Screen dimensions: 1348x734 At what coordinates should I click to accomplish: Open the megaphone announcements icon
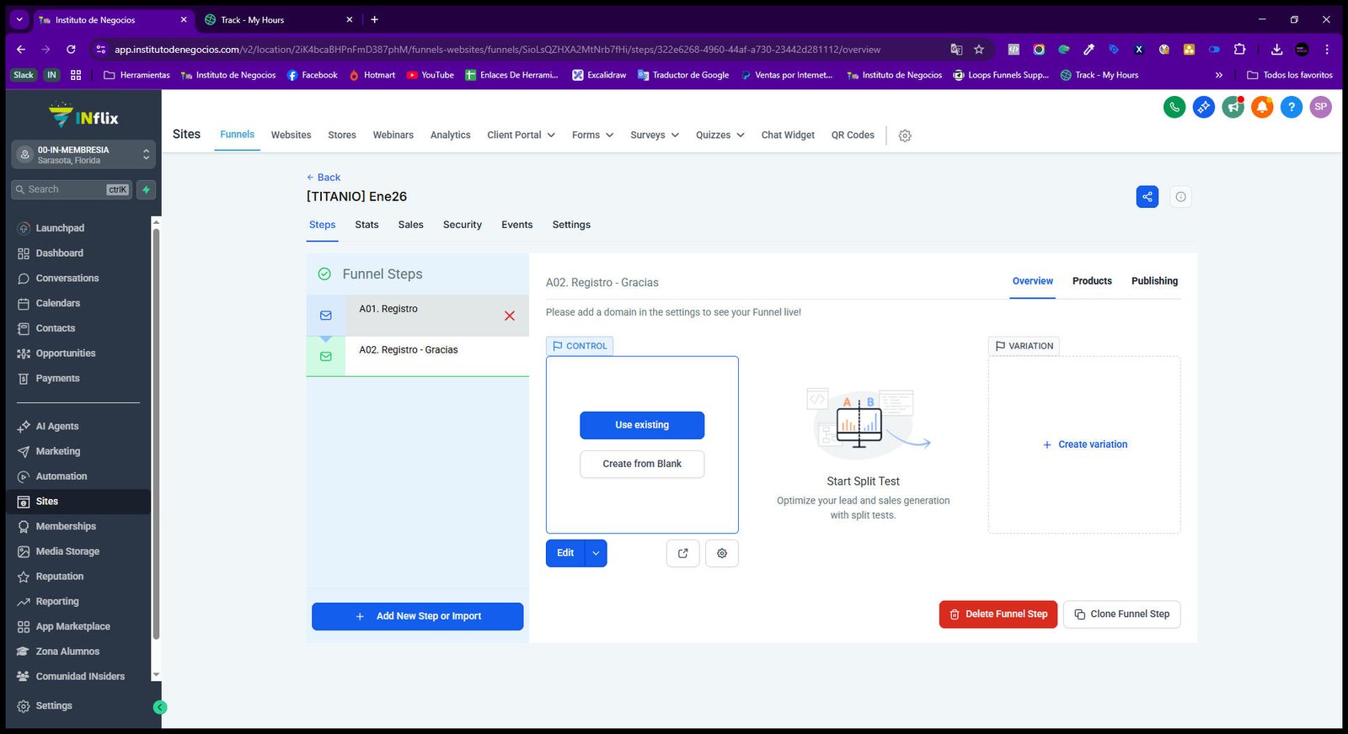click(1233, 107)
